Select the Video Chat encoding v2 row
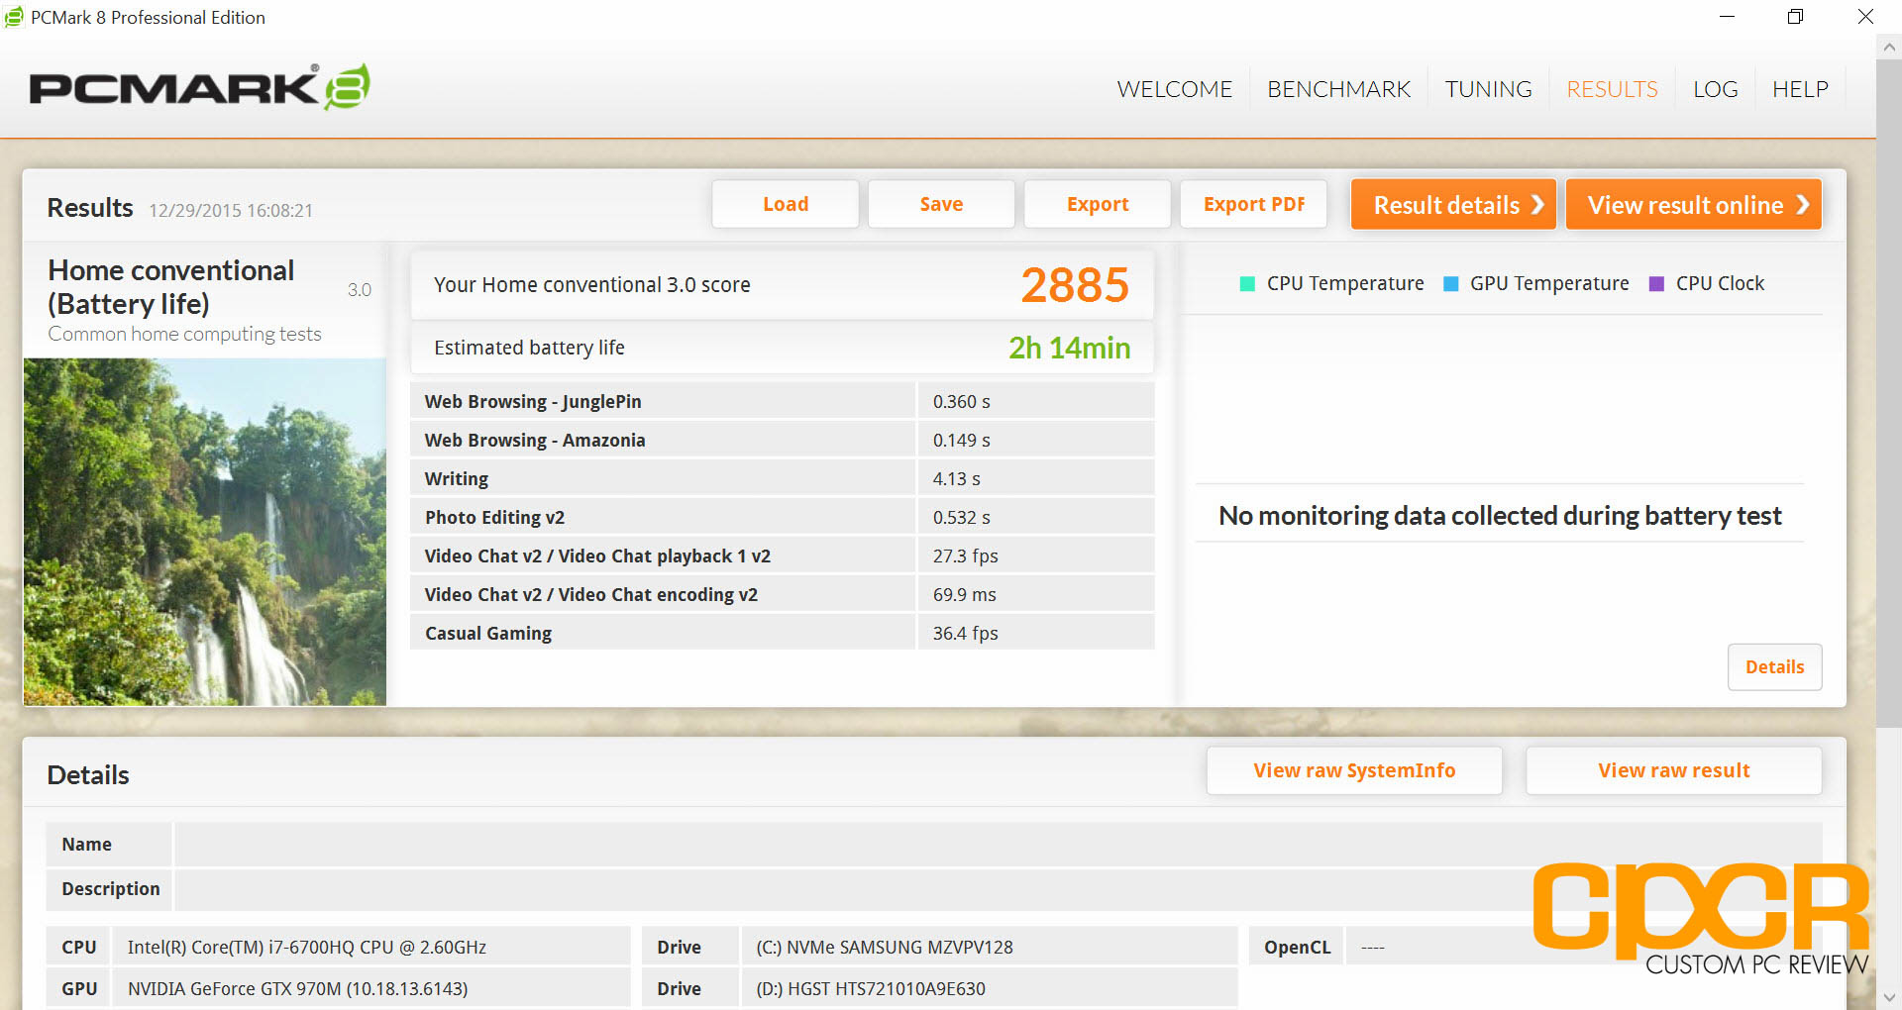 coord(783,594)
